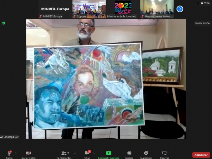This screenshot has height=159, width=212.
Task: Select Национальная библи... participant thumbnail
Action: pyautogui.click(x=157, y=9)
